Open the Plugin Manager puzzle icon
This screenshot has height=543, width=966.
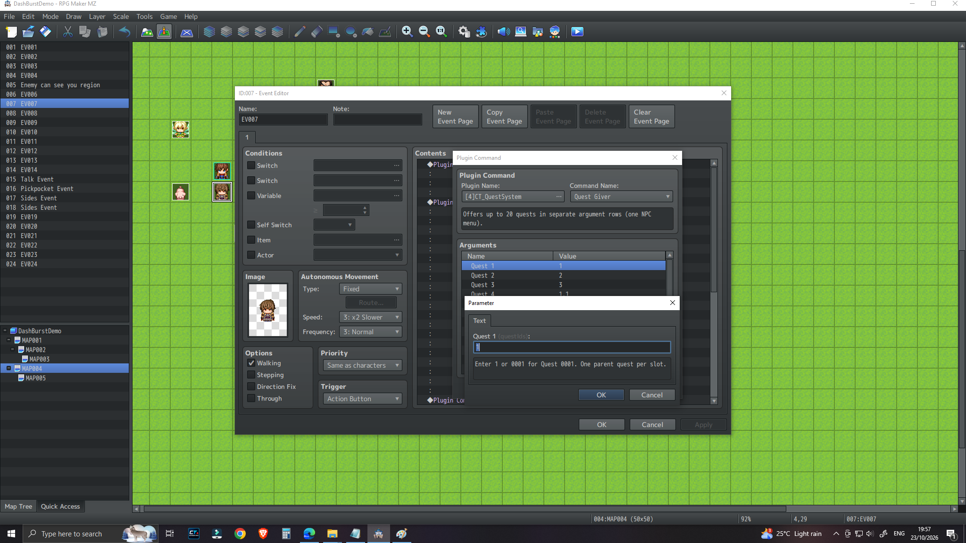click(x=481, y=32)
